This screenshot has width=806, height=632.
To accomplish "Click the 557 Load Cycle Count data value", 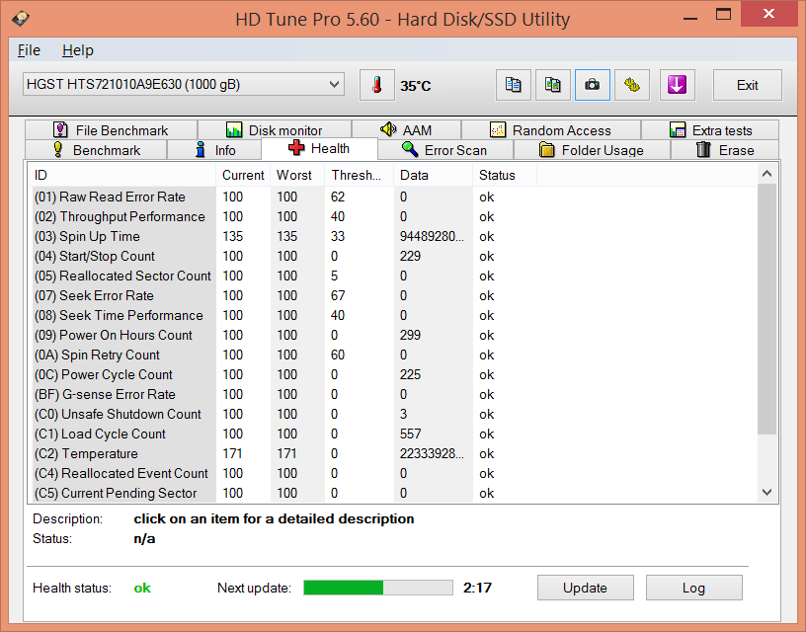I will coord(410,434).
